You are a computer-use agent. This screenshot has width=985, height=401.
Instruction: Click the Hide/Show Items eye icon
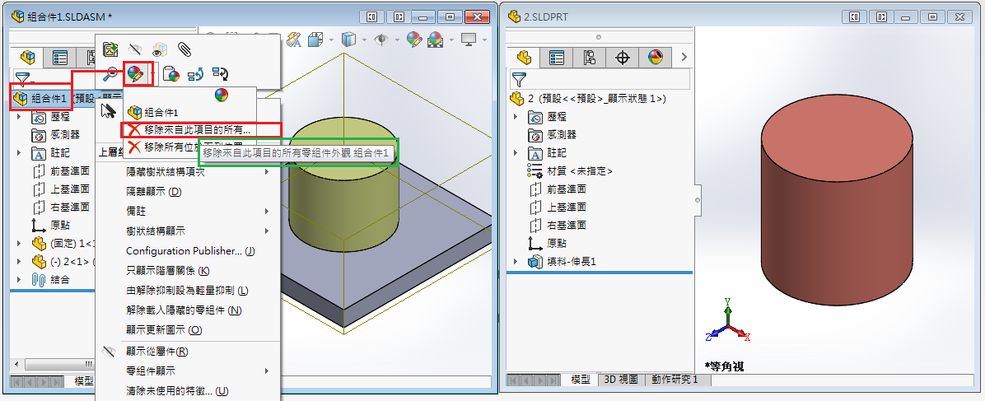(x=380, y=40)
